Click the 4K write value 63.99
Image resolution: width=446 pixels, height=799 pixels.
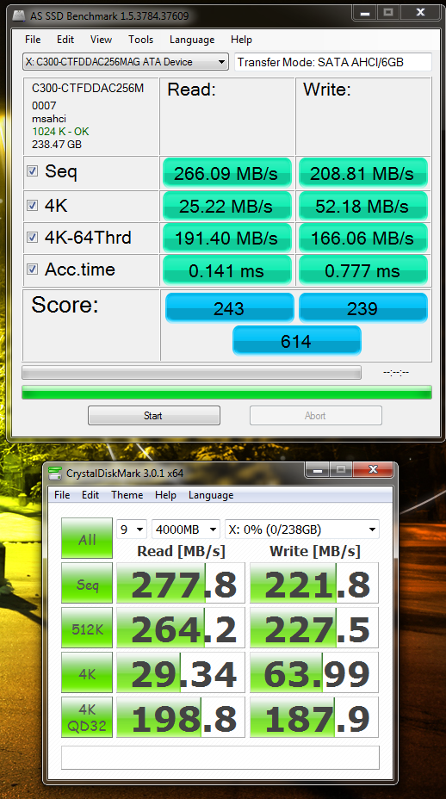point(314,673)
